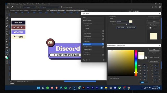167x93 pixels.
Task: Add another Gradient Overlay plus icon
Action: coord(103,47)
